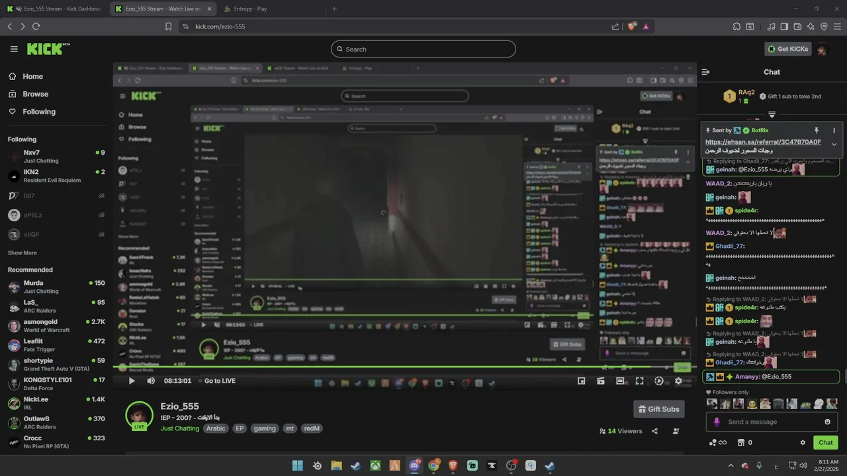
Task: Open the Windows Start menu
Action: tap(298, 465)
